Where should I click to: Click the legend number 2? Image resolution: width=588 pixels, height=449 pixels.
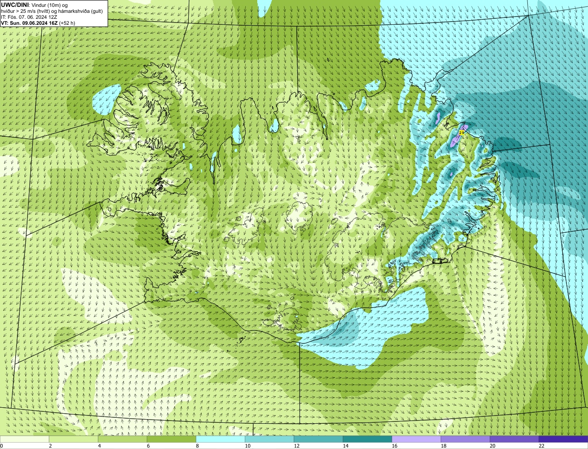[x=50, y=445]
